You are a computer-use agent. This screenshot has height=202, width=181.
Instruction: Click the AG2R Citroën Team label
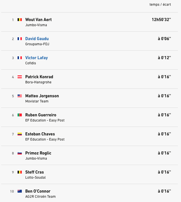click(x=40, y=197)
